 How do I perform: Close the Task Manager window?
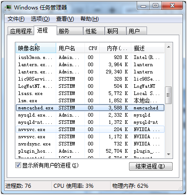(x=172, y=6)
